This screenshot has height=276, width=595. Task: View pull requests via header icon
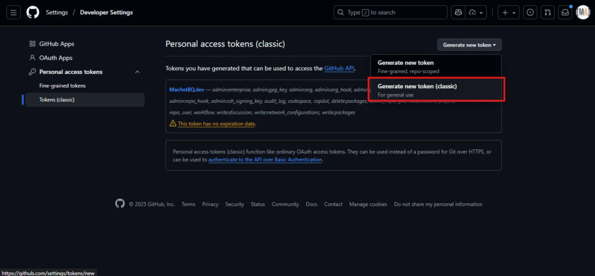tap(547, 13)
